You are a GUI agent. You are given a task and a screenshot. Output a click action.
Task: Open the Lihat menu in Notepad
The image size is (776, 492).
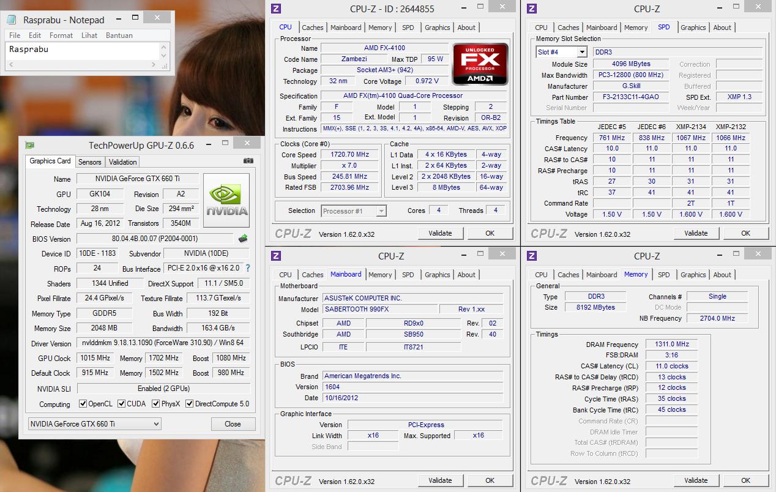pos(89,35)
